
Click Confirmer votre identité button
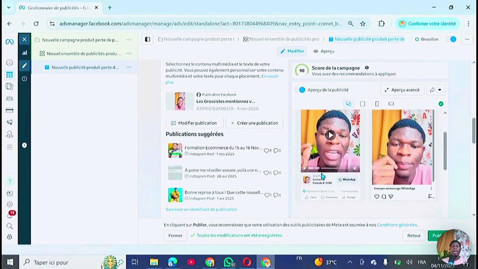click(x=427, y=24)
